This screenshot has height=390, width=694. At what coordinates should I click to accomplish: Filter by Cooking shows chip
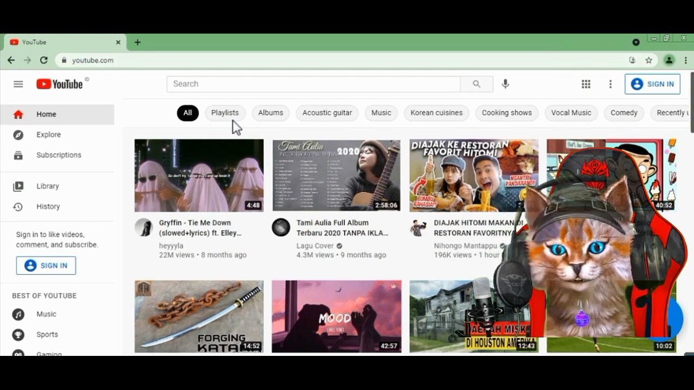pyautogui.click(x=507, y=113)
